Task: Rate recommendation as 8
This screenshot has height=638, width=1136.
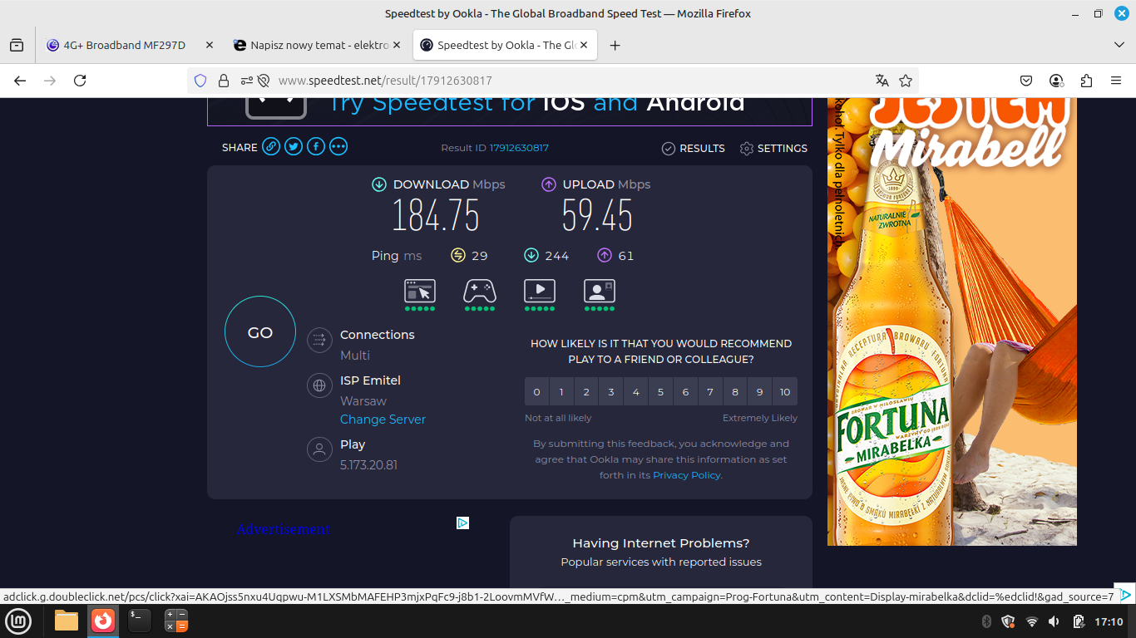Action: coord(735,391)
